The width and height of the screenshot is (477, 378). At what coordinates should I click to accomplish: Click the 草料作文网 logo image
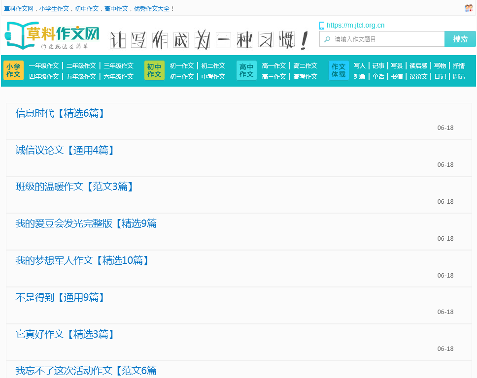[x=52, y=35]
